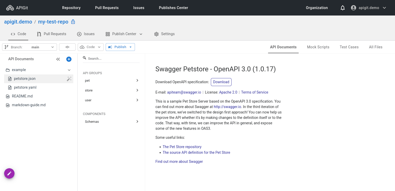Click the APIGit logo icon
Image resolution: width=395 pixels, height=191 pixels.
pyautogui.click(x=10, y=8)
